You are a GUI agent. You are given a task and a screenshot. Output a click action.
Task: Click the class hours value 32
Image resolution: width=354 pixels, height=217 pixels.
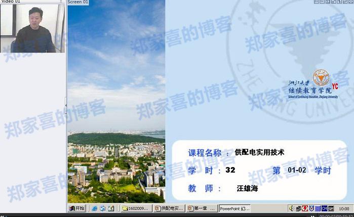pyautogui.click(x=230, y=170)
